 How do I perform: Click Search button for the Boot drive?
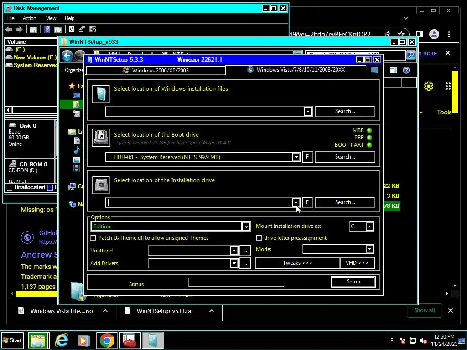[x=345, y=157]
